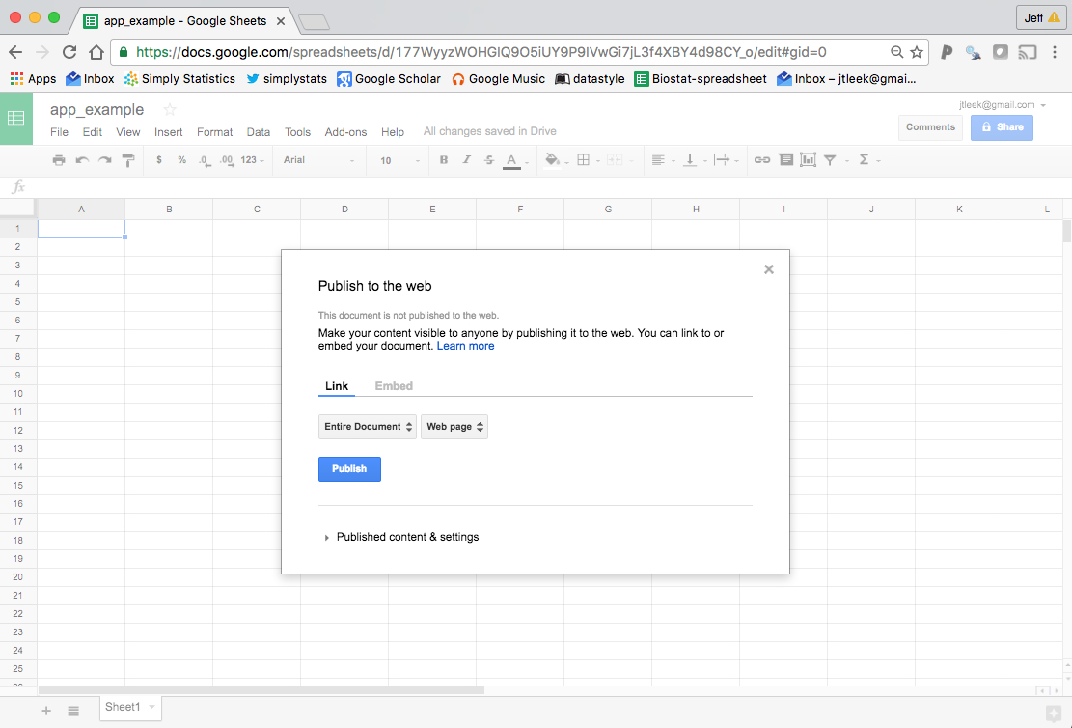Star the app_example document
Viewport: 1072px width, 728px height.
tap(170, 109)
